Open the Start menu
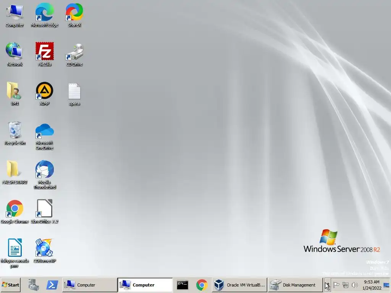The image size is (391, 293). click(10, 285)
